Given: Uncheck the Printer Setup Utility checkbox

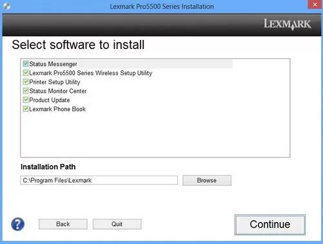Looking at the screenshot, I should (26, 82).
